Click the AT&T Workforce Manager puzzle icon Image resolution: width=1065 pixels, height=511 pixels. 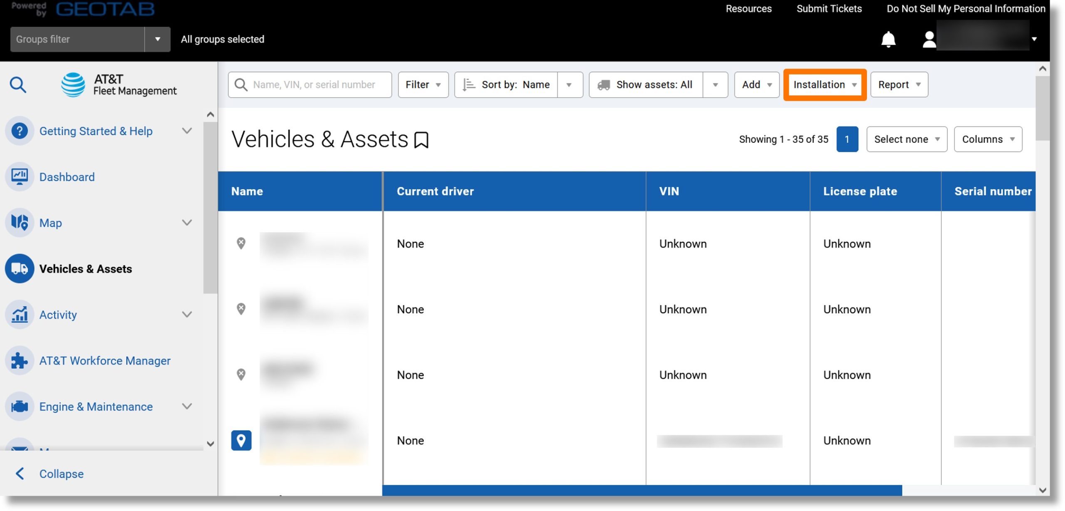(x=20, y=360)
